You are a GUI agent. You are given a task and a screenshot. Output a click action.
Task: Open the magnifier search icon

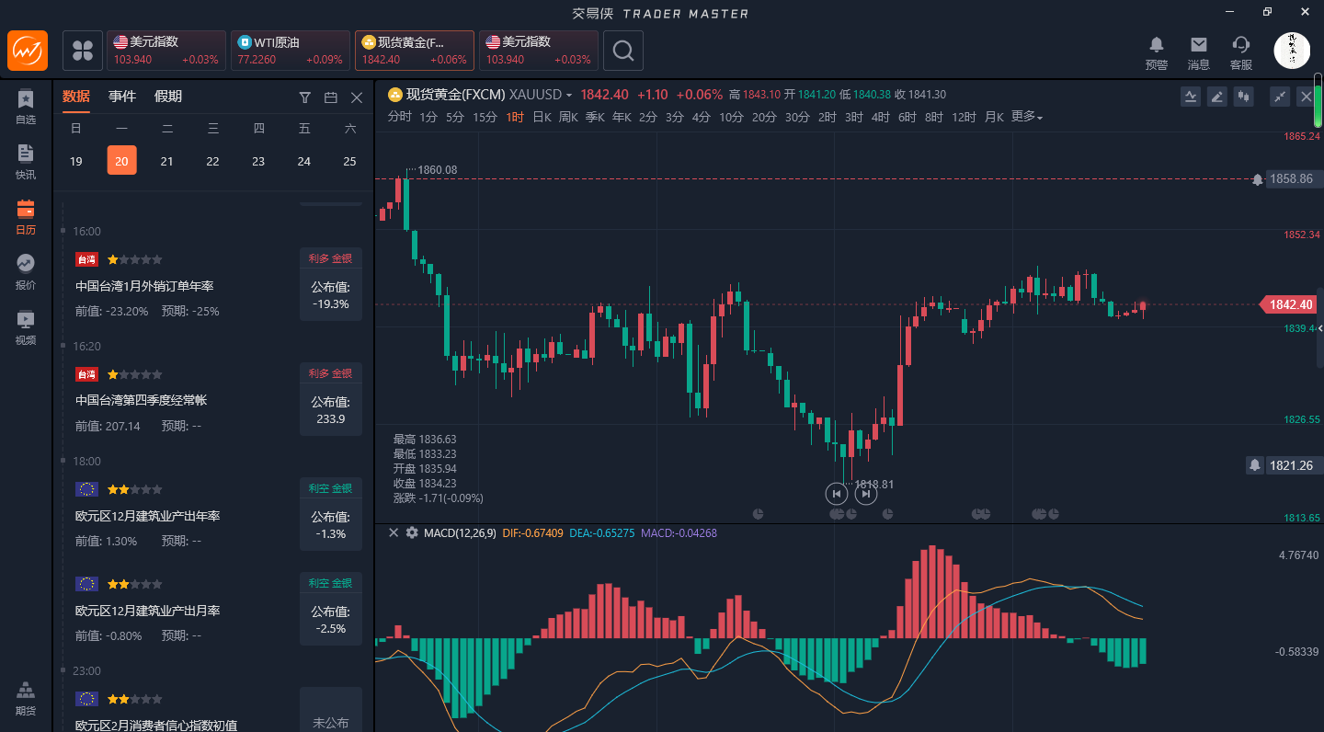coord(623,51)
